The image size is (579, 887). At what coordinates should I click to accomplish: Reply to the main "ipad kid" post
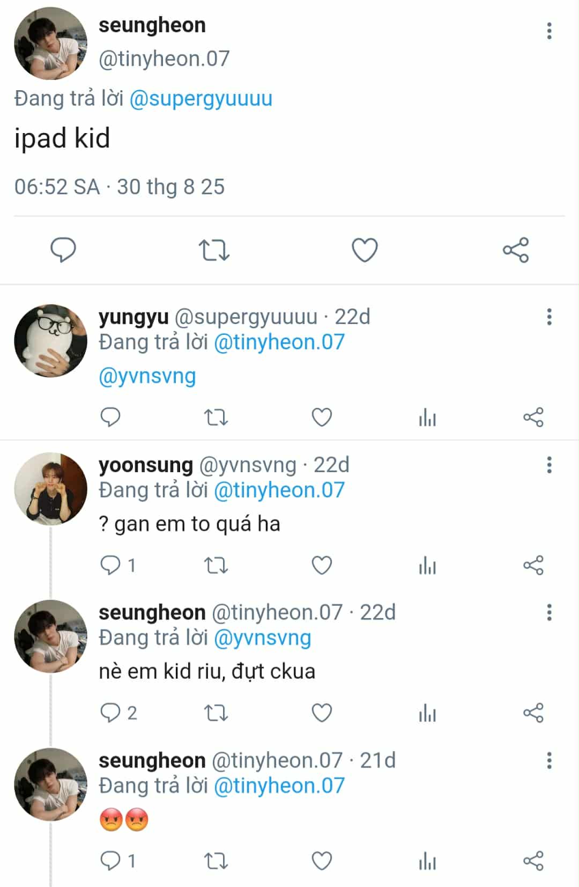(x=63, y=250)
